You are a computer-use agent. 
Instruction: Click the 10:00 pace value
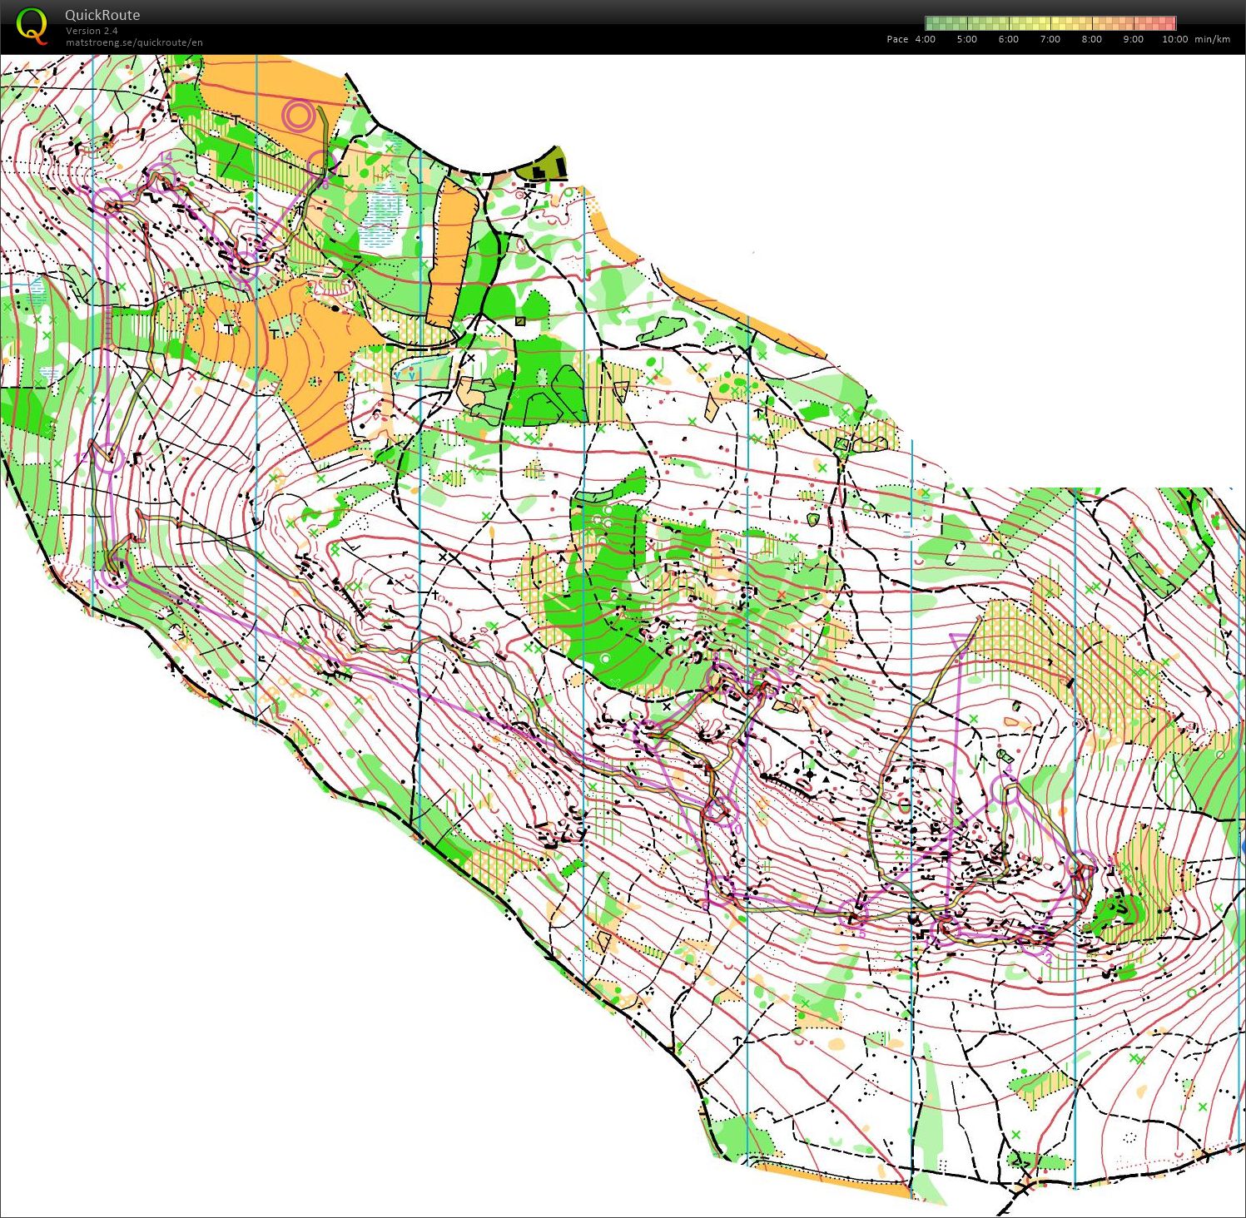pyautogui.click(x=1175, y=39)
